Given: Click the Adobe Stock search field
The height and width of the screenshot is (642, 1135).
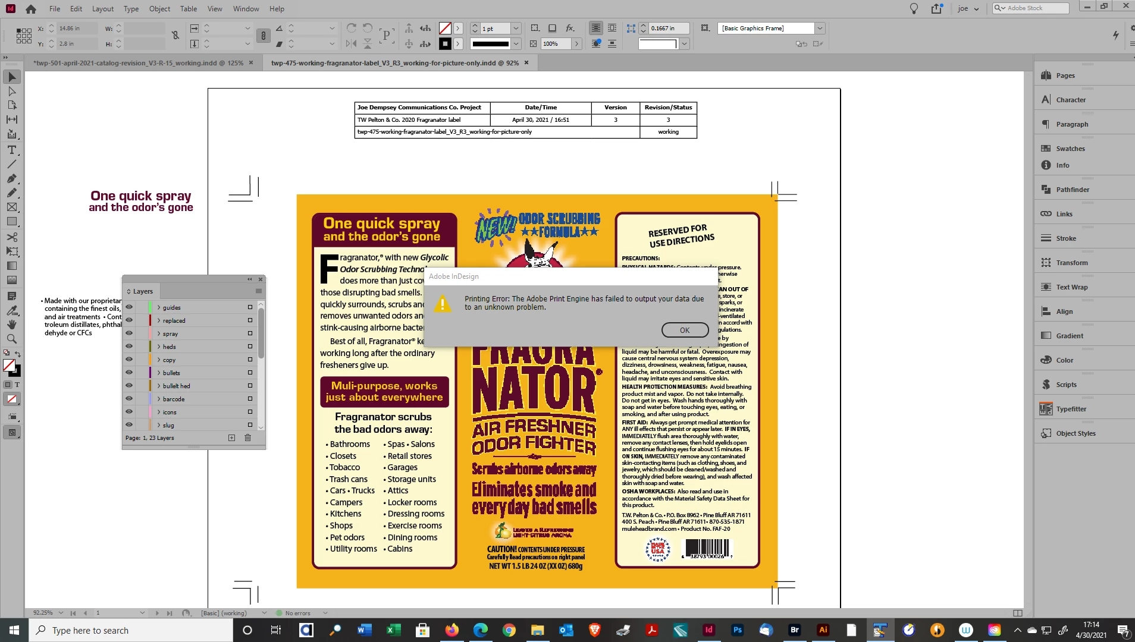Looking at the screenshot, I should pyautogui.click(x=1030, y=8).
